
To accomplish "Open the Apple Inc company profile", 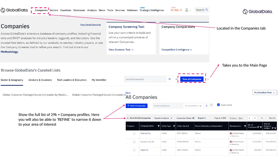I will 144,150.
